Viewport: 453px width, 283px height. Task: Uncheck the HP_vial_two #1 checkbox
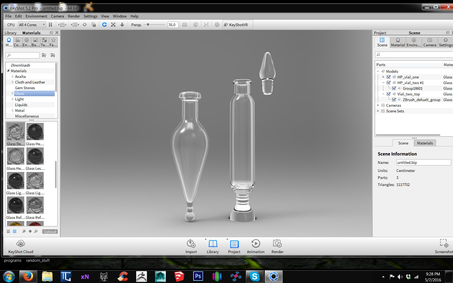pos(389,83)
